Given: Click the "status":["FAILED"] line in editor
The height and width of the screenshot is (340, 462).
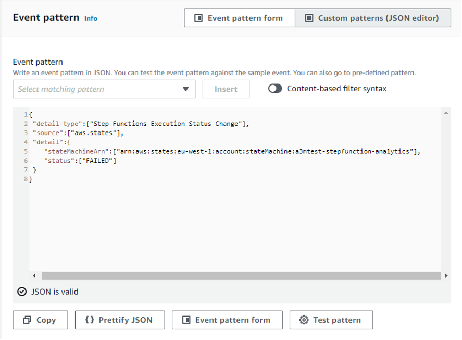Looking at the screenshot, I should pos(80,161).
